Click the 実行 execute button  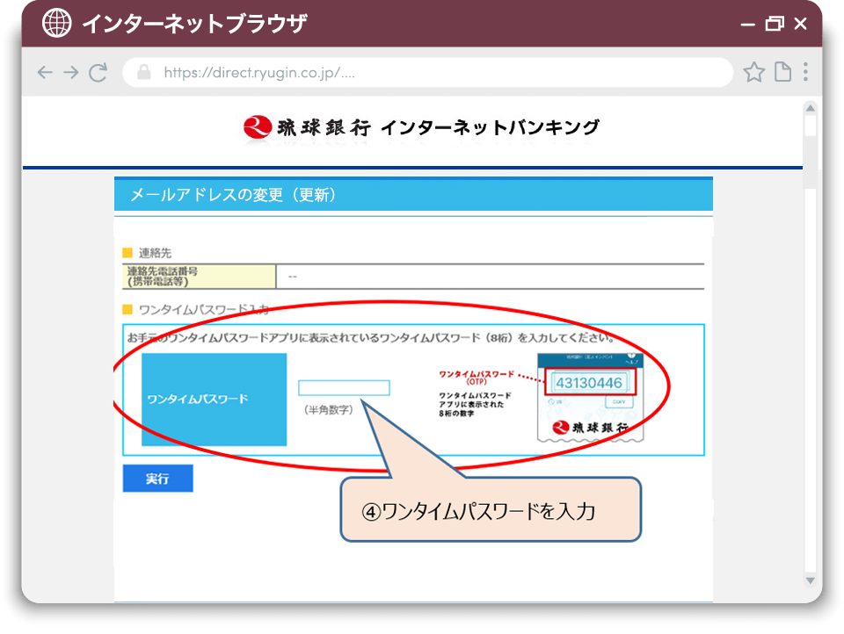click(157, 478)
